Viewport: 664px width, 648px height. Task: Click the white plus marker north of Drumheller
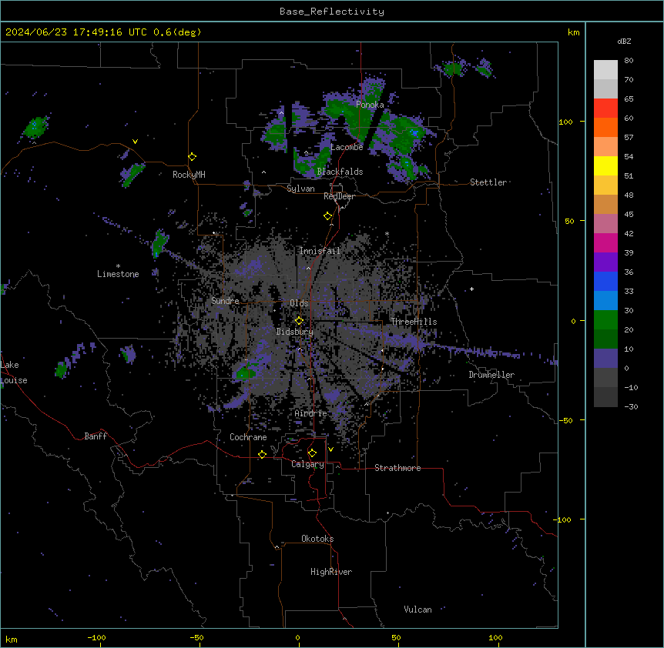[x=471, y=289]
